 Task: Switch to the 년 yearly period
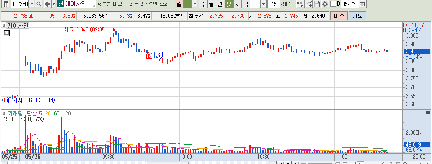point(220,4)
